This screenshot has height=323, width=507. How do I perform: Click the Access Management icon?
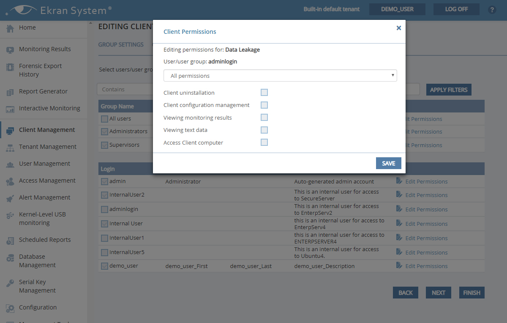point(10,181)
